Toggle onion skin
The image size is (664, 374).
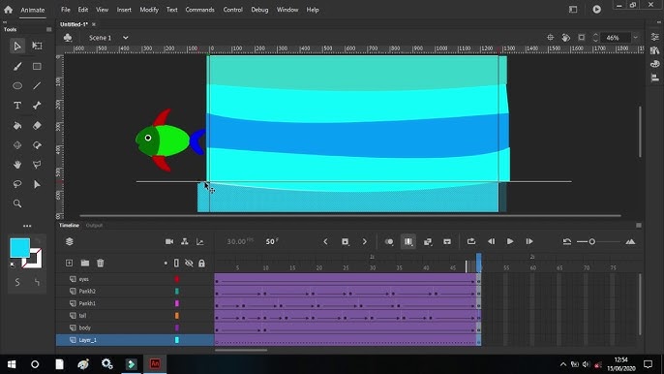389,241
